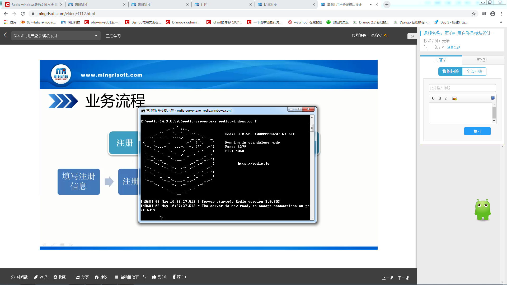Collapse the side panel with double-arrow button
Screen dimensions: 507x285
click(412, 36)
